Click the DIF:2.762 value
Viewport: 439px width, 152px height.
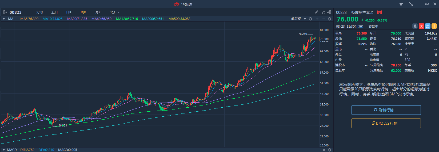[x=27, y=150]
